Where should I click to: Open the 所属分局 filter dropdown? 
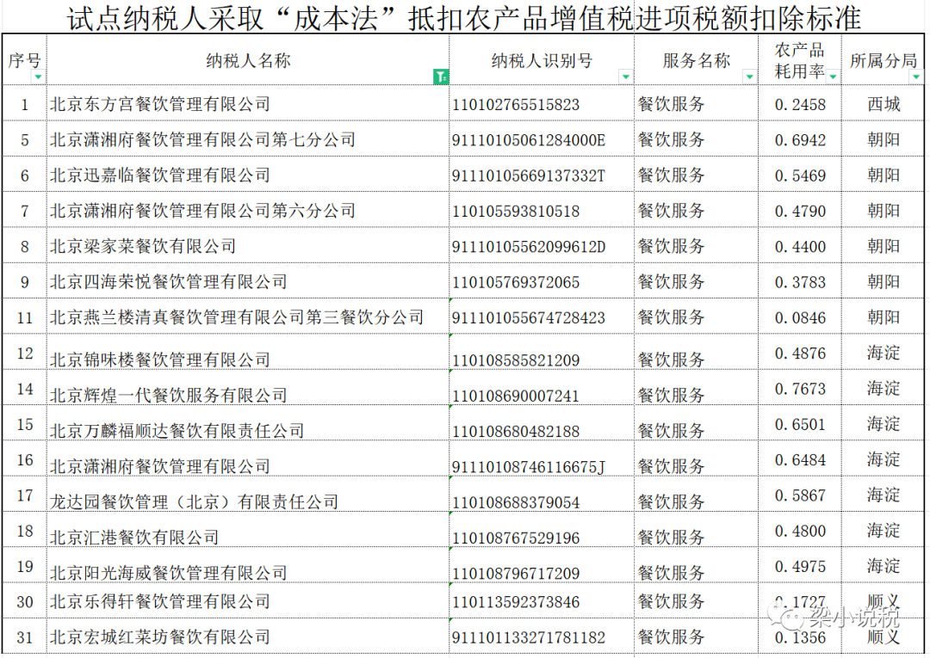tap(916, 77)
